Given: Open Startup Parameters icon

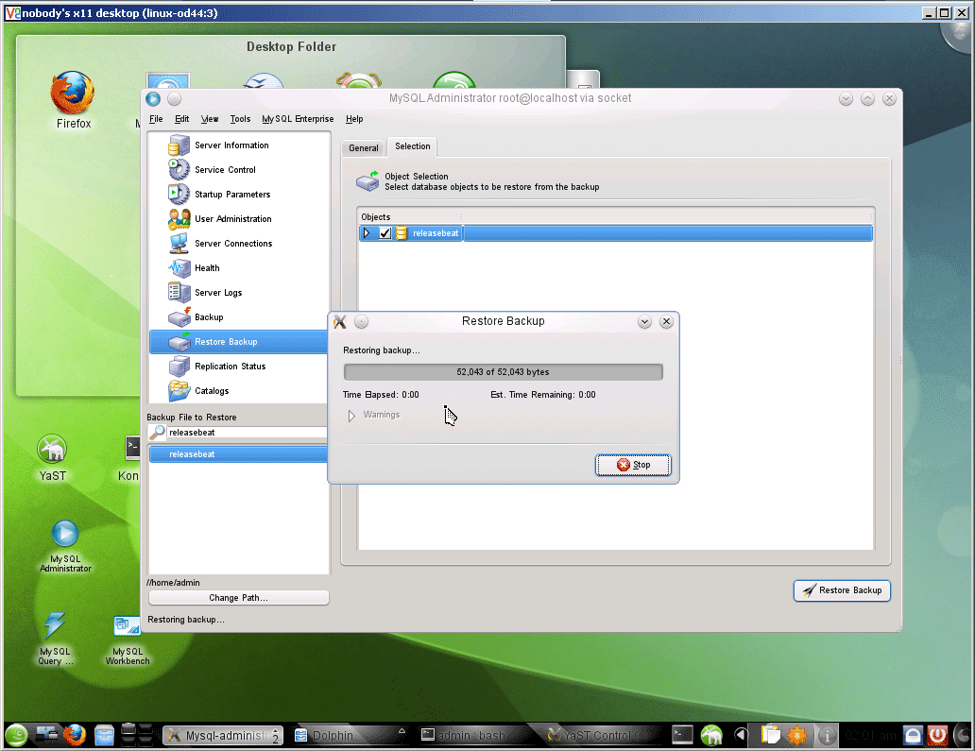Looking at the screenshot, I should 180,194.
